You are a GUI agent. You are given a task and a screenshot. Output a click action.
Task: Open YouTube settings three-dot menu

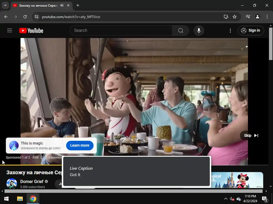230,31
